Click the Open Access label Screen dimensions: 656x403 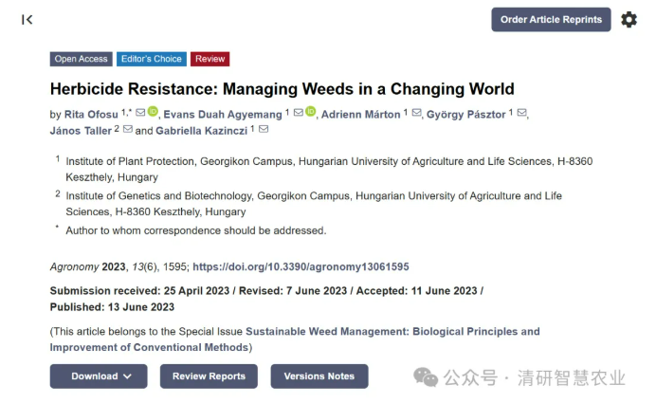click(81, 59)
